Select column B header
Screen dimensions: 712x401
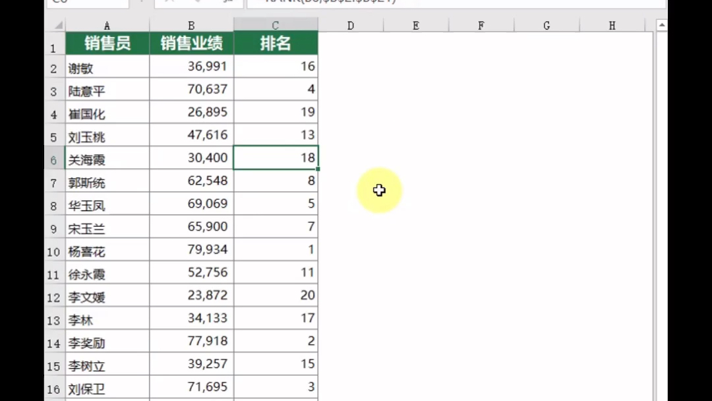pyautogui.click(x=191, y=25)
